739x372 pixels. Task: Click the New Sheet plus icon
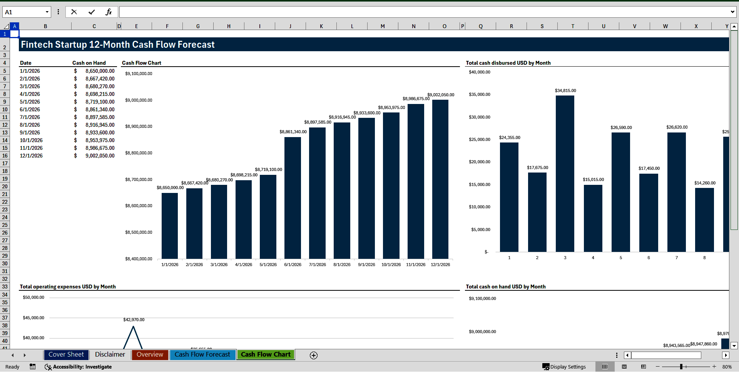coord(313,355)
